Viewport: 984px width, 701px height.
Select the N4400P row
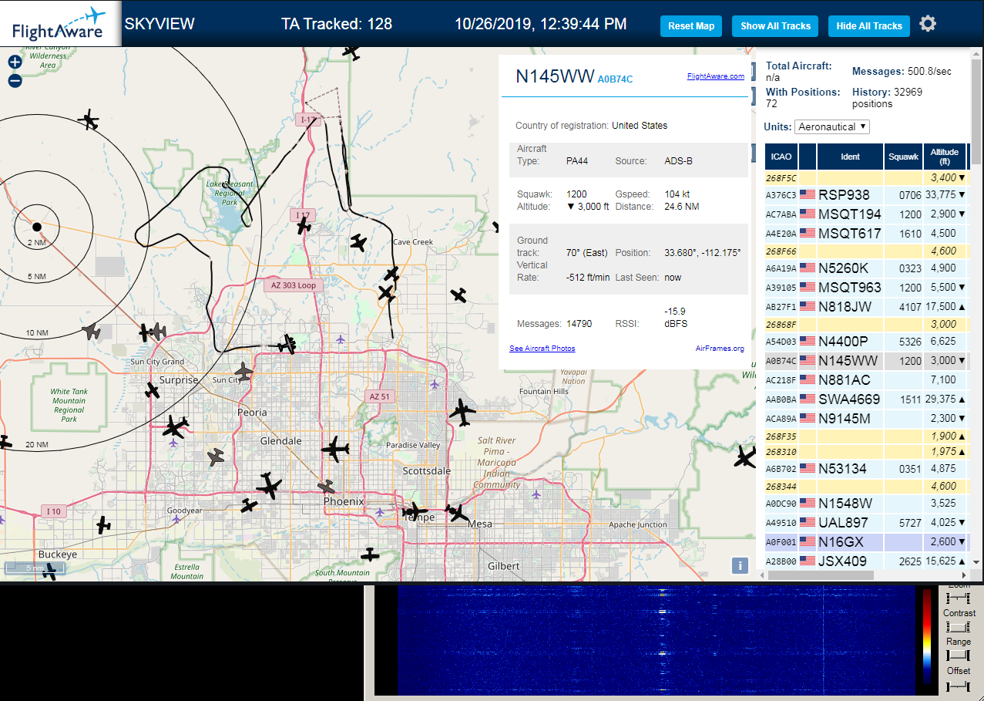(x=866, y=341)
